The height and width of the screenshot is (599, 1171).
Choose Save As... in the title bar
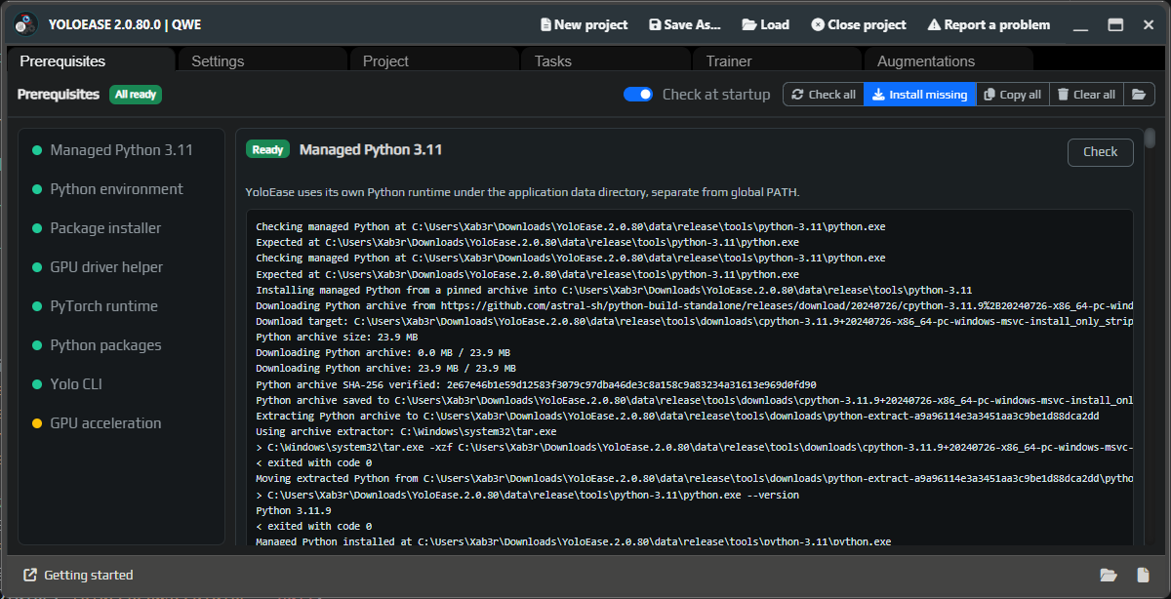point(685,24)
